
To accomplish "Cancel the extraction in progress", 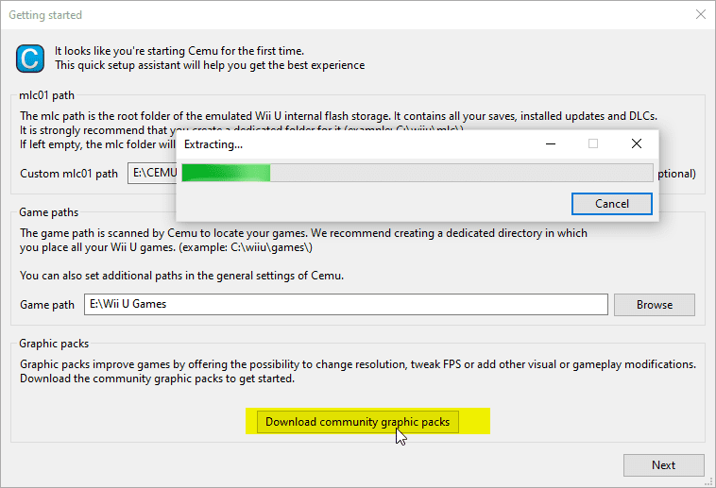I will coord(611,203).
